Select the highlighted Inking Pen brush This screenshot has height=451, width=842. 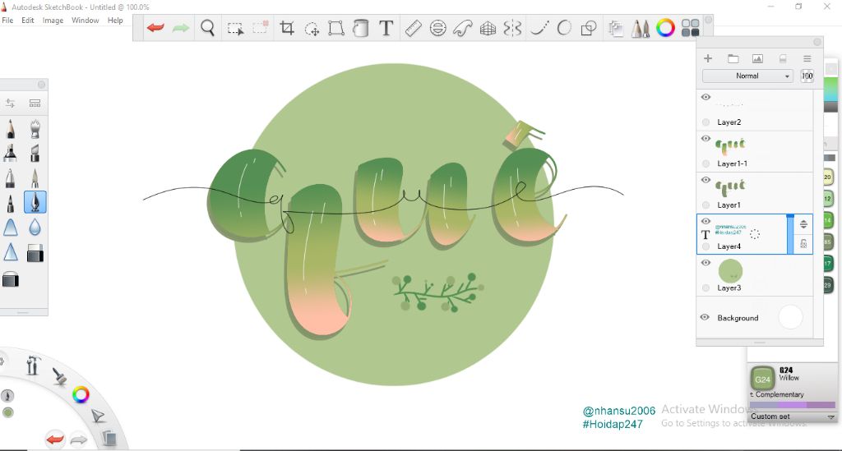(x=35, y=202)
